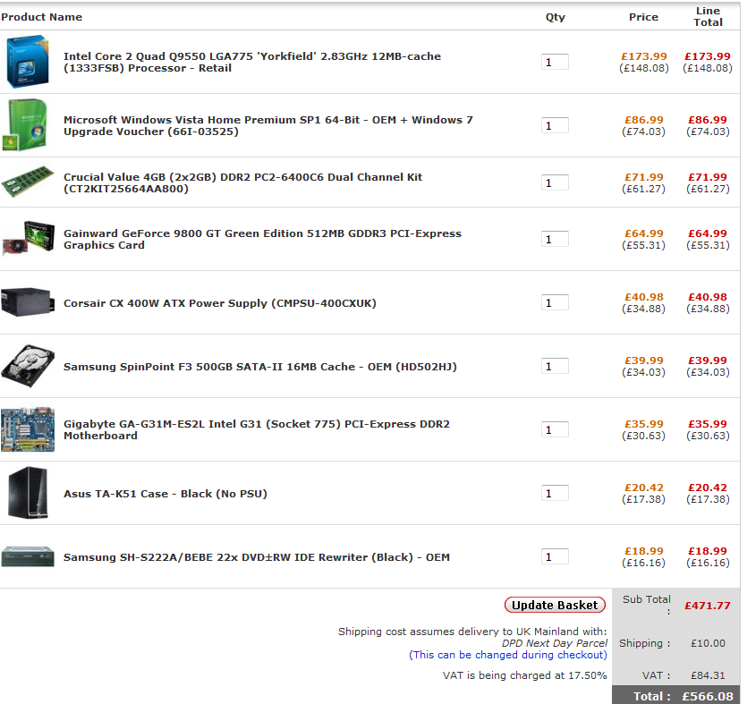The height and width of the screenshot is (704, 747).
Task: Click the 'This can be changed during checkout' link
Action: (x=508, y=655)
